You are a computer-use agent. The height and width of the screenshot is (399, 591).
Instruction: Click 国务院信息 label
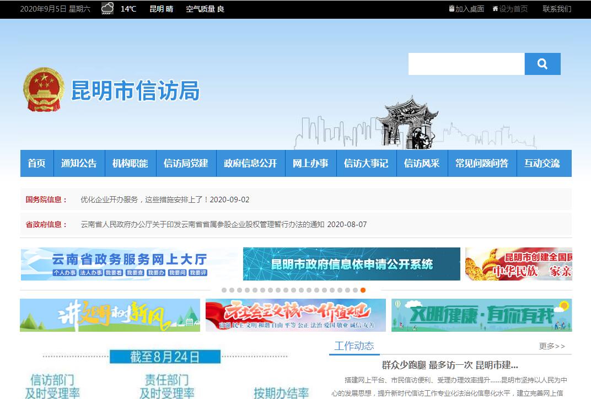tap(46, 199)
